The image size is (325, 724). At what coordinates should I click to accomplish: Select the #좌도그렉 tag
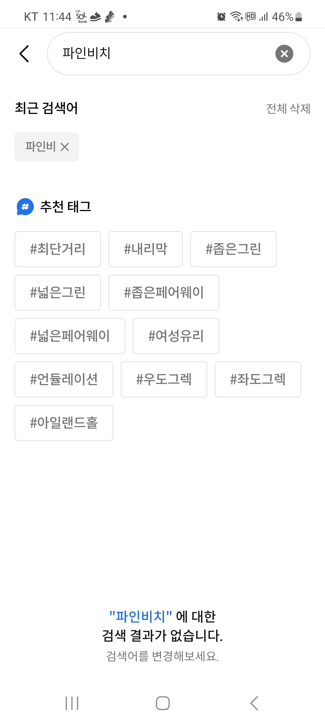click(x=258, y=379)
